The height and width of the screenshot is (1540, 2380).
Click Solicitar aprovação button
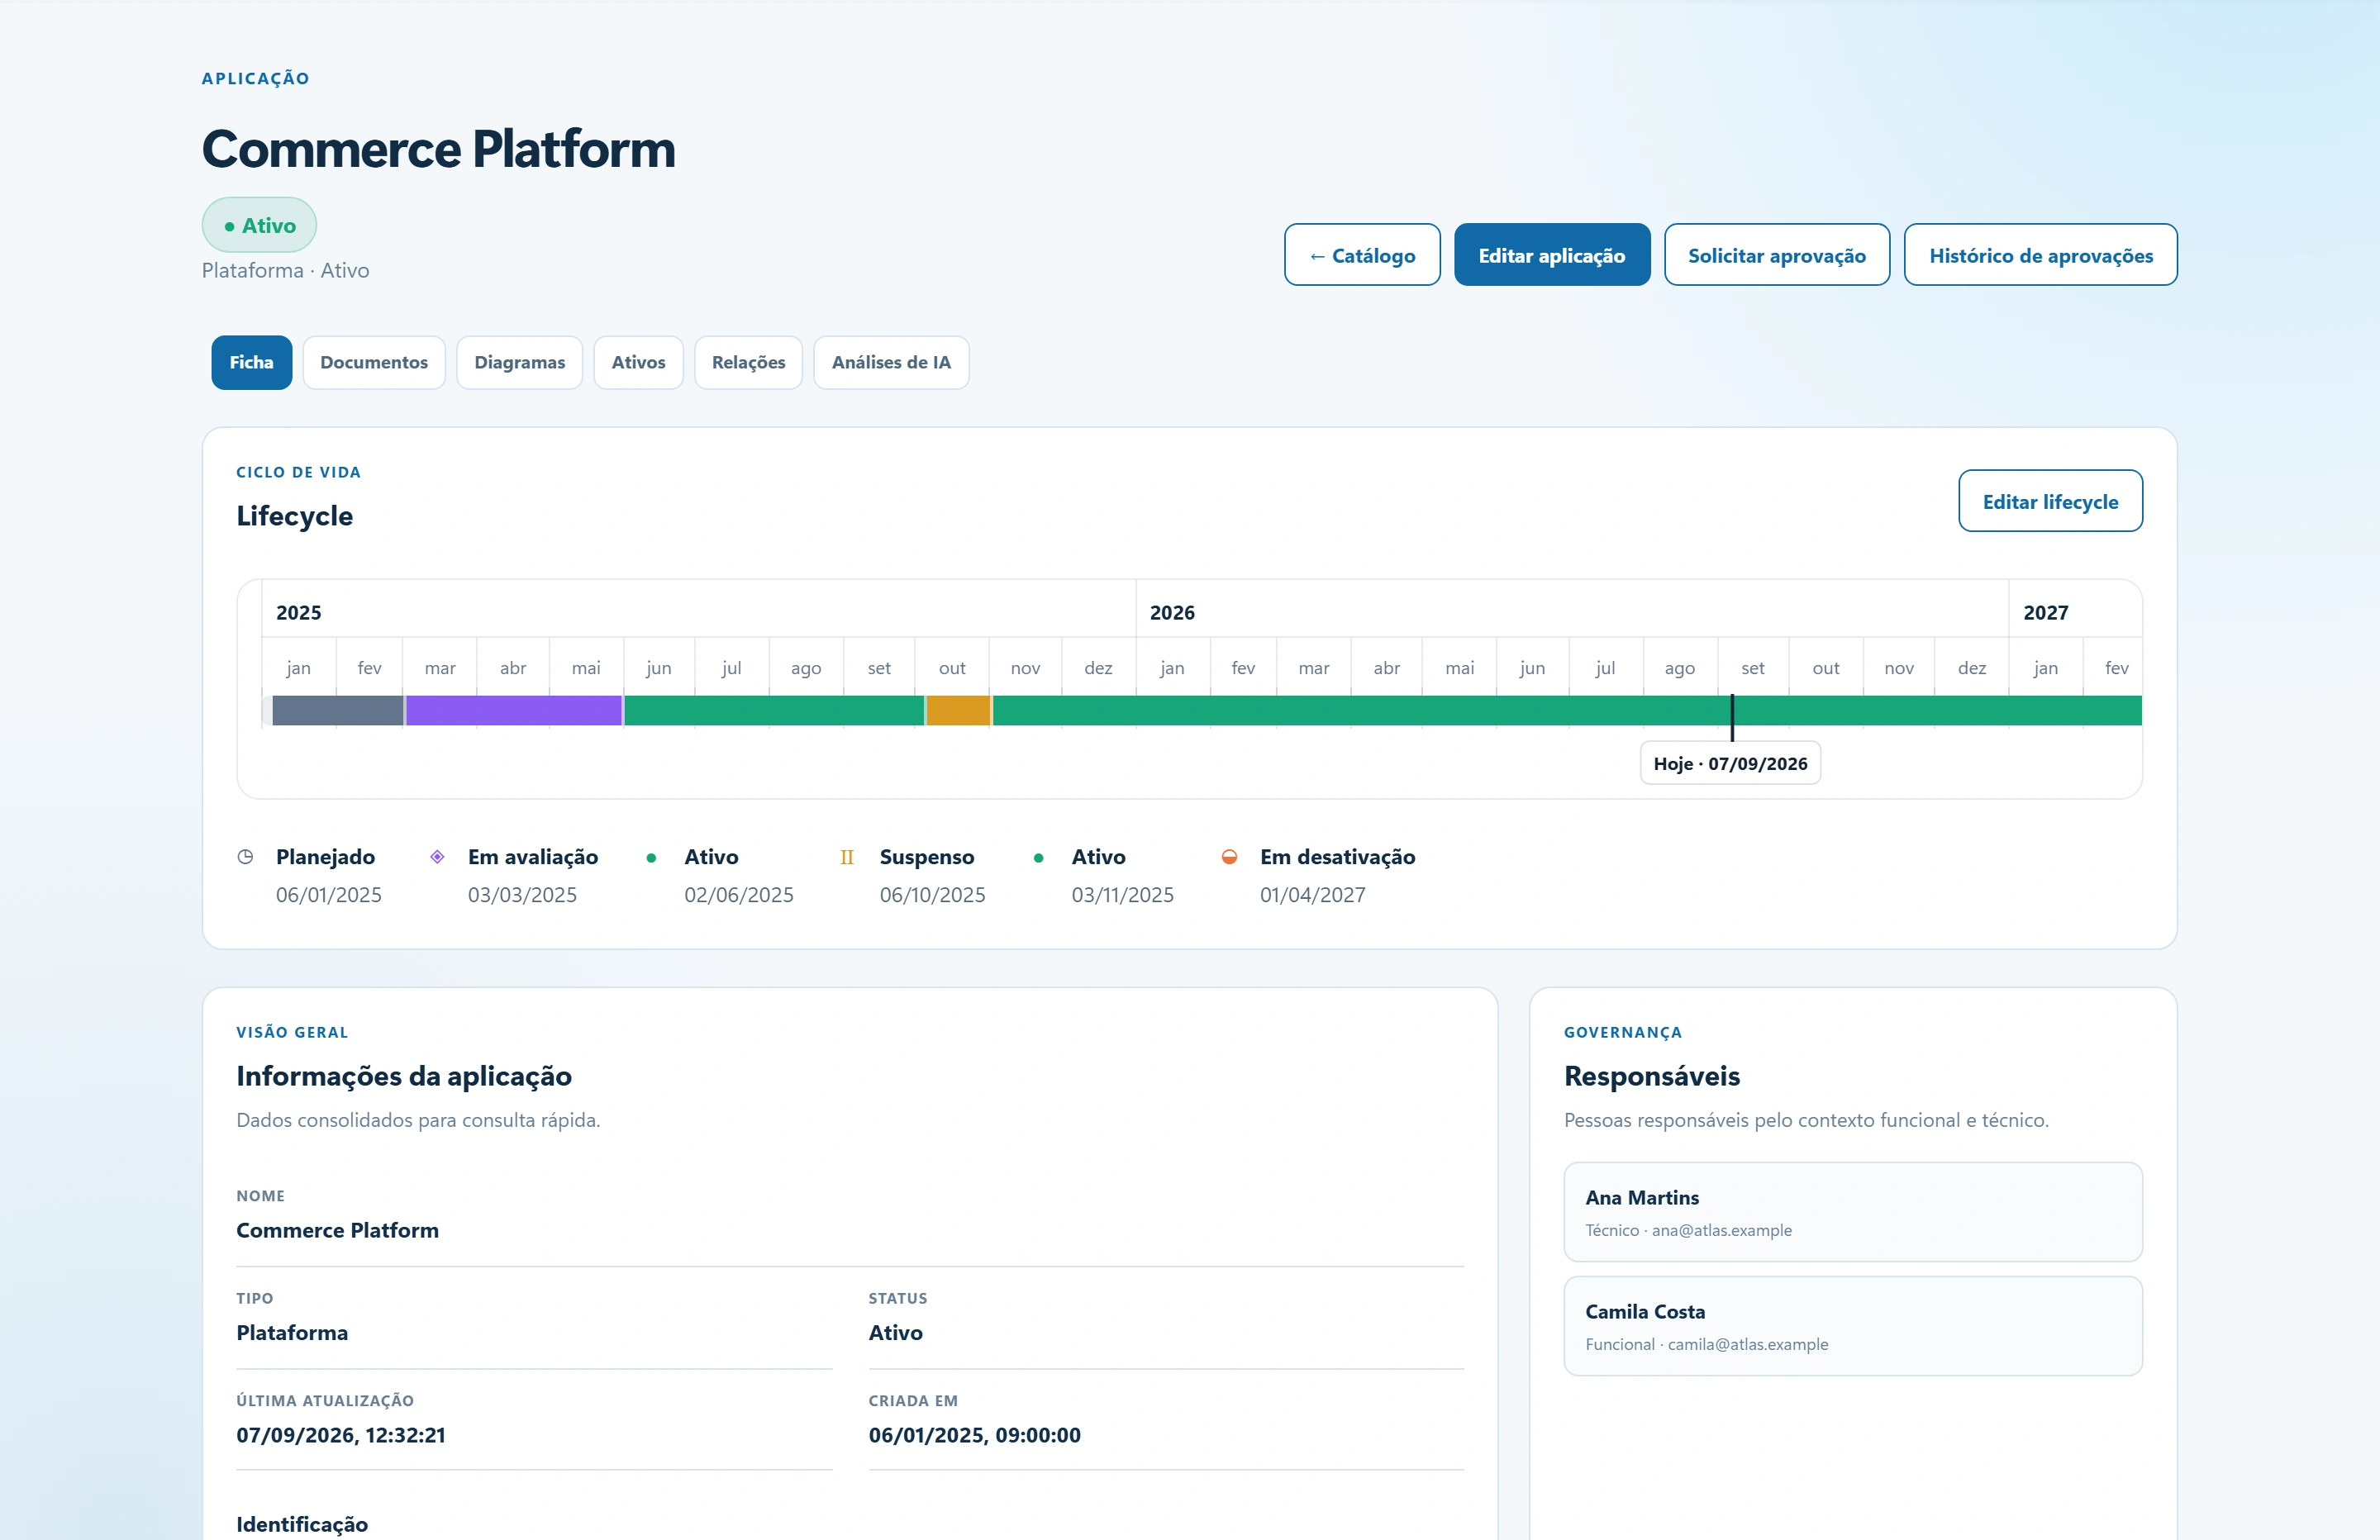(1777, 255)
